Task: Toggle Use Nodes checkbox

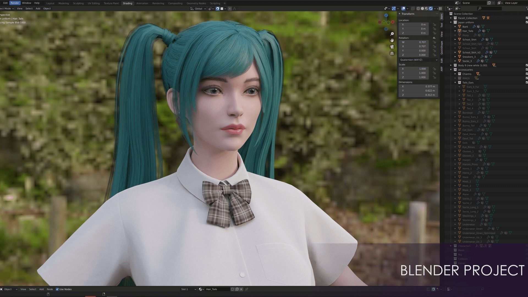Action: tap(57, 289)
